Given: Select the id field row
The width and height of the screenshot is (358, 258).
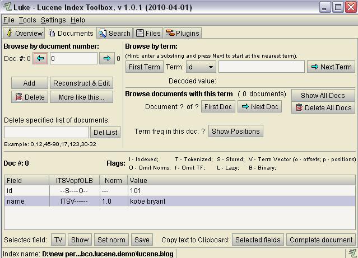Looking at the screenshot, I should pos(180,190).
